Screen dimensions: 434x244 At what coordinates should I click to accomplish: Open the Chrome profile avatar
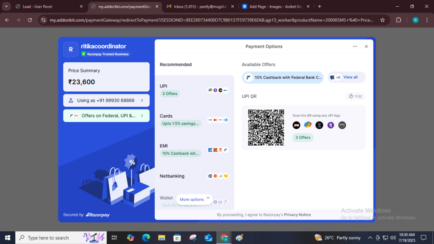pyautogui.click(x=415, y=20)
